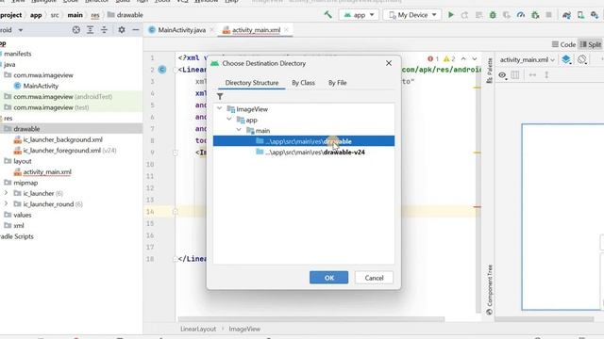Image resolution: width=604 pixels, height=339 pixels.
Task: Open the app run configuration dropdown
Action: click(359, 15)
